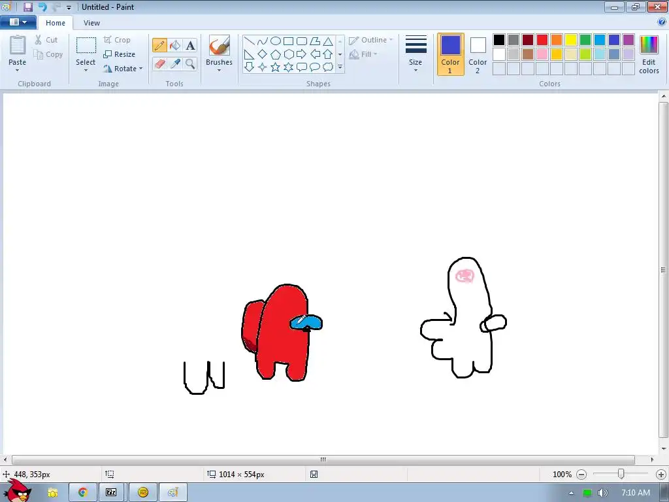Choose the Rounded rectangle shape

point(302,41)
